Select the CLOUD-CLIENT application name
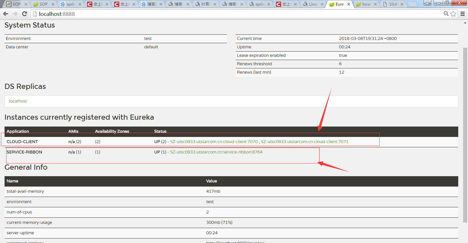Viewport: 468px width, 243px height. click(22, 142)
